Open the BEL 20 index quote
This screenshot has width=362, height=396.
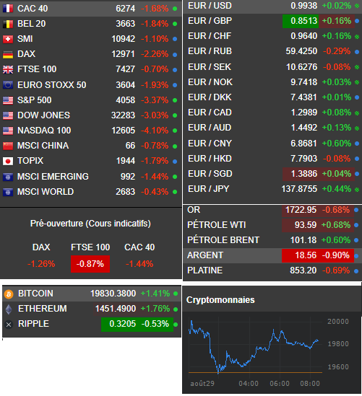(x=91, y=24)
